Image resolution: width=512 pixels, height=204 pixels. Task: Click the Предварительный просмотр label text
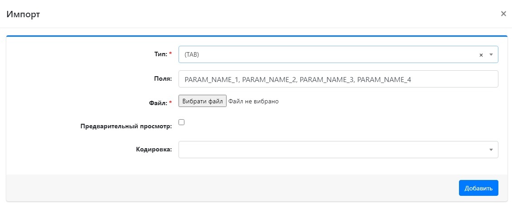click(126, 126)
